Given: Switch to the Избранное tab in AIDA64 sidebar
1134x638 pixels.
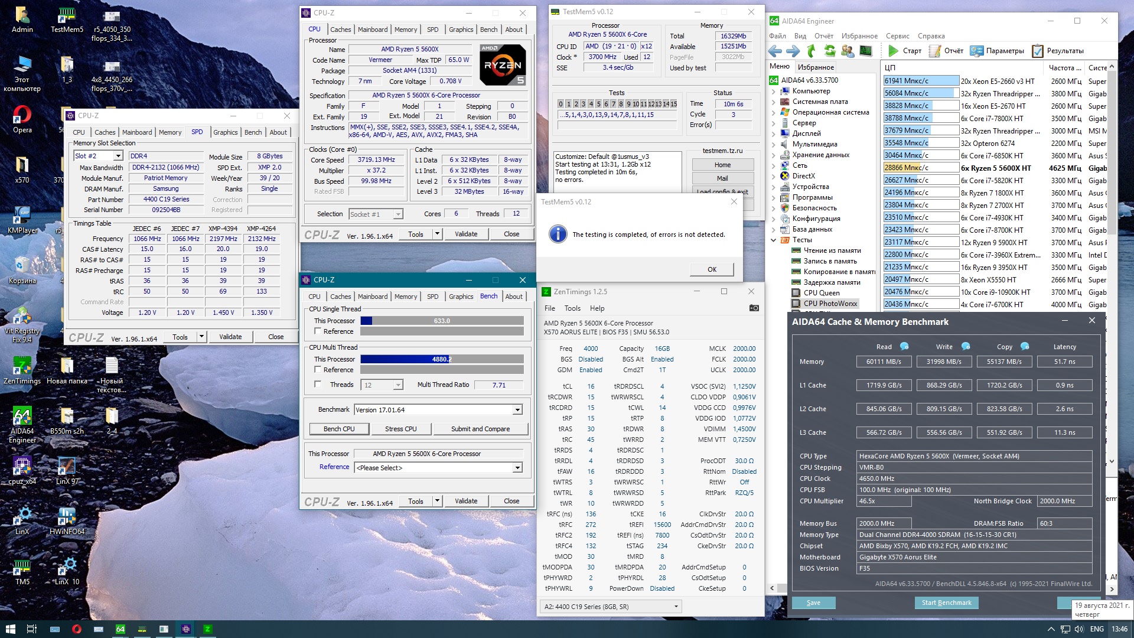Looking at the screenshot, I should pos(816,67).
